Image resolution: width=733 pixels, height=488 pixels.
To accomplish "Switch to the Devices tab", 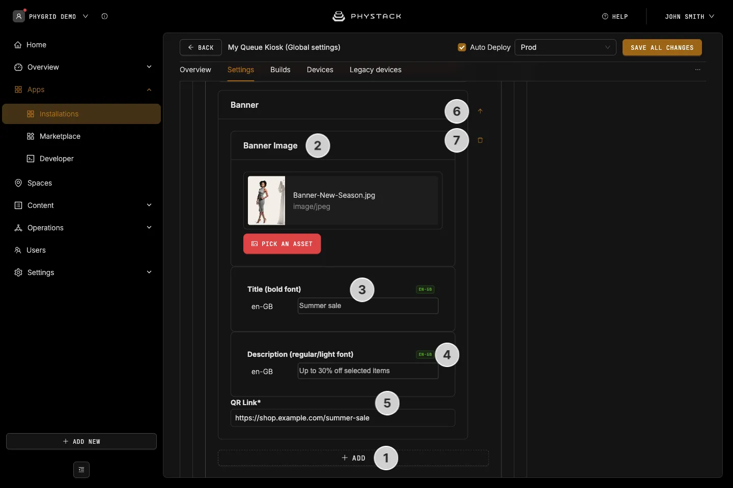I will [320, 70].
